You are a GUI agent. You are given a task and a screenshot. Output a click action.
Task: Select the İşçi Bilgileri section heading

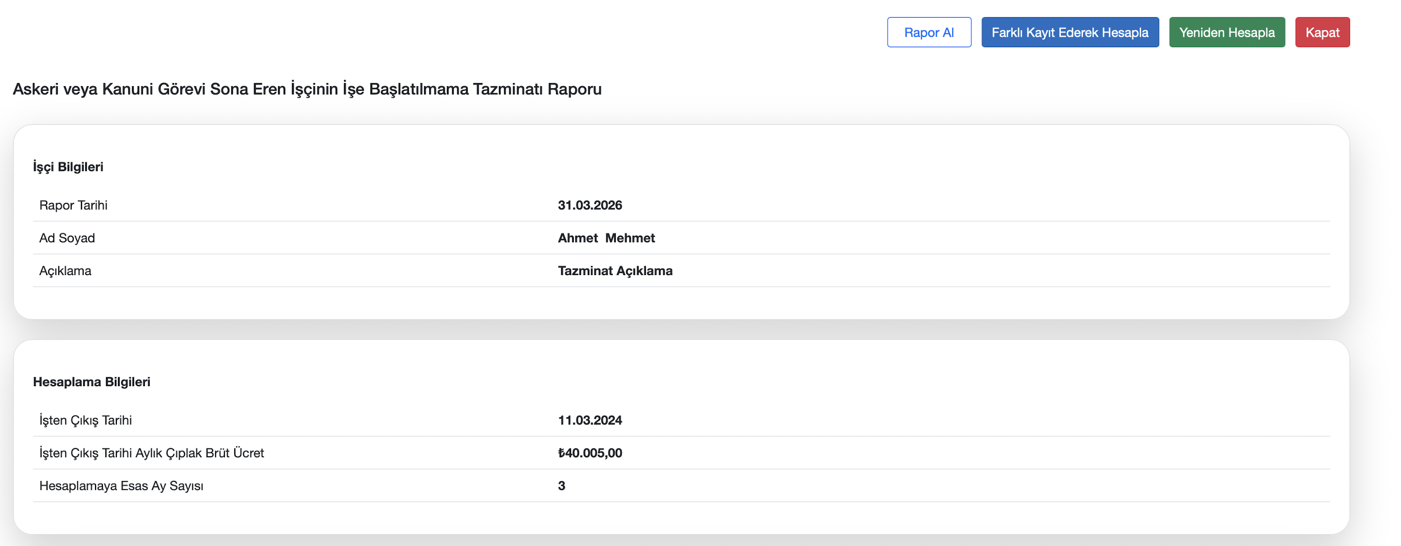[68, 167]
